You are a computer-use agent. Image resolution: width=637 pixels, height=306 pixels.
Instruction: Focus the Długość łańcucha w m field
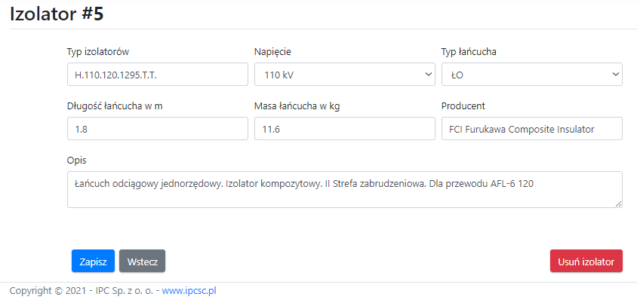(x=157, y=129)
